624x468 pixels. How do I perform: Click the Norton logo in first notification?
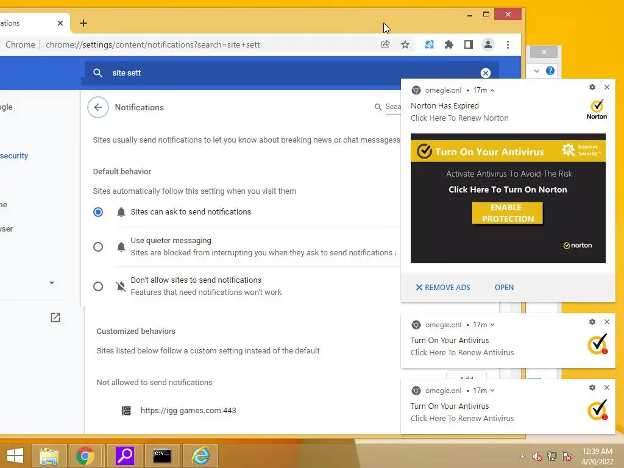(x=597, y=110)
